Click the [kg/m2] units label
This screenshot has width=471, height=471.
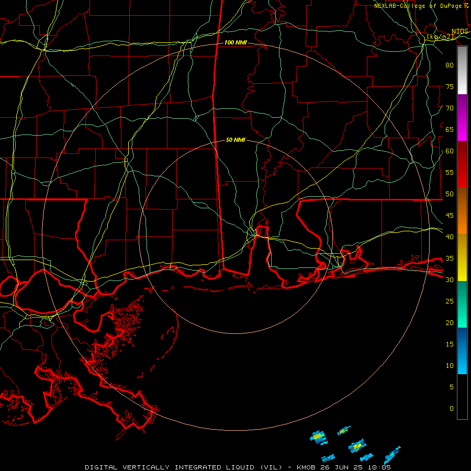(x=441, y=37)
